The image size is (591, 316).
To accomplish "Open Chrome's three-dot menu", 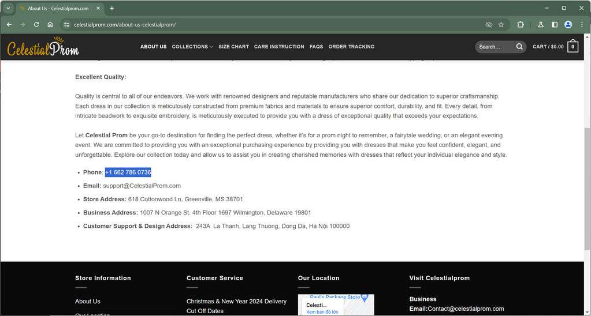I will click(x=582, y=24).
